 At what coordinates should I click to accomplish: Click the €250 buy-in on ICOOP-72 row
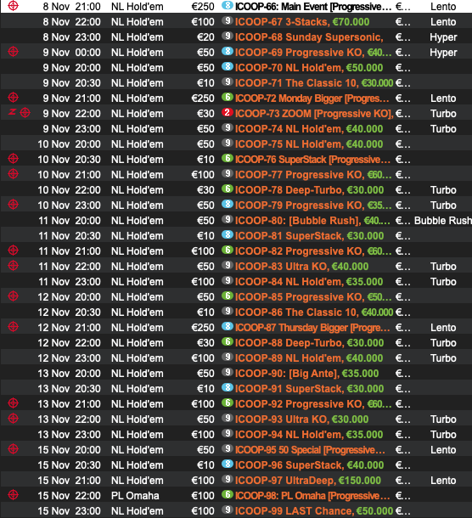click(x=203, y=99)
